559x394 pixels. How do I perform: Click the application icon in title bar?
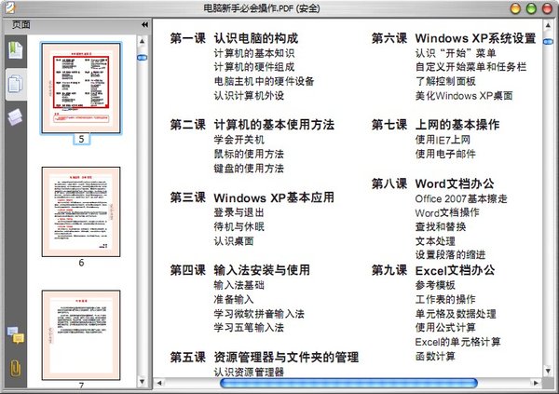click(x=9, y=7)
